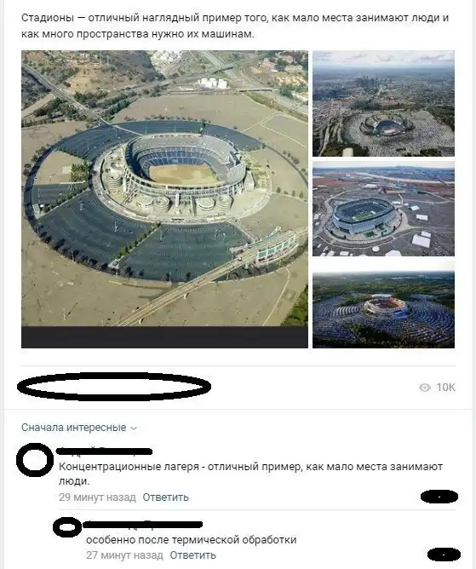This screenshot has width=476, height=569.
Task: Click the reply author's name
Action: click(142, 525)
